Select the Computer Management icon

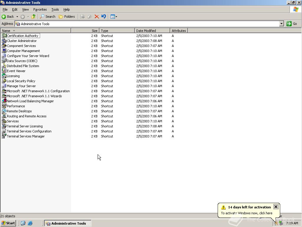[4, 51]
